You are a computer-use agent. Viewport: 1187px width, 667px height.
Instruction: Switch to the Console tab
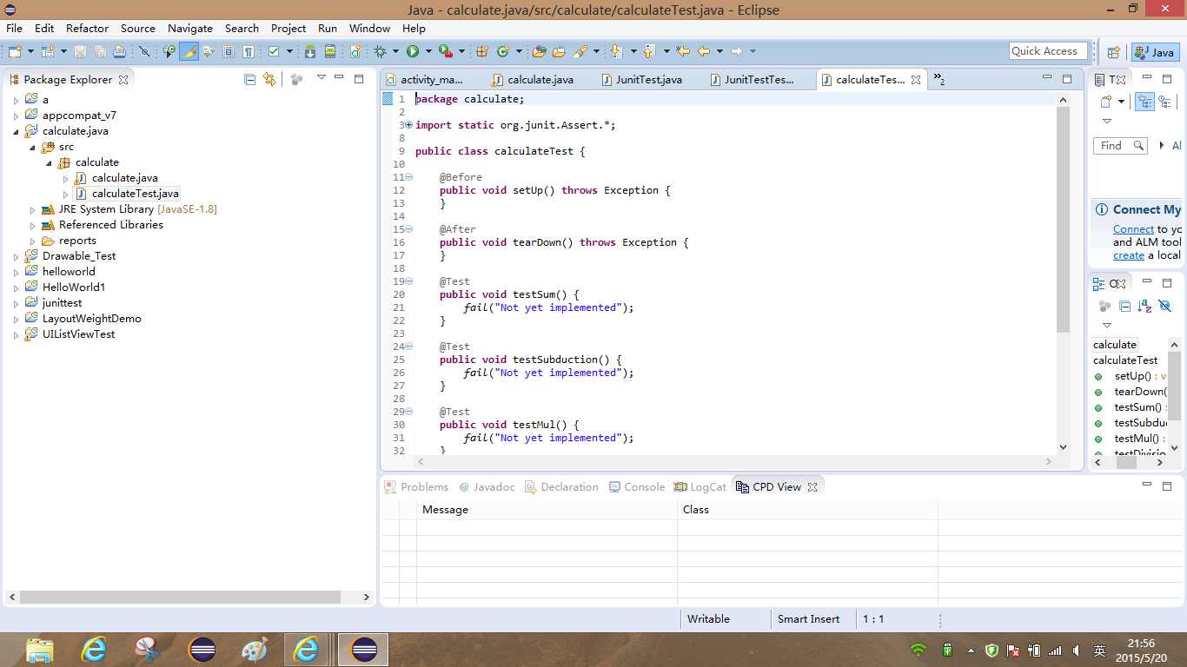click(x=637, y=486)
